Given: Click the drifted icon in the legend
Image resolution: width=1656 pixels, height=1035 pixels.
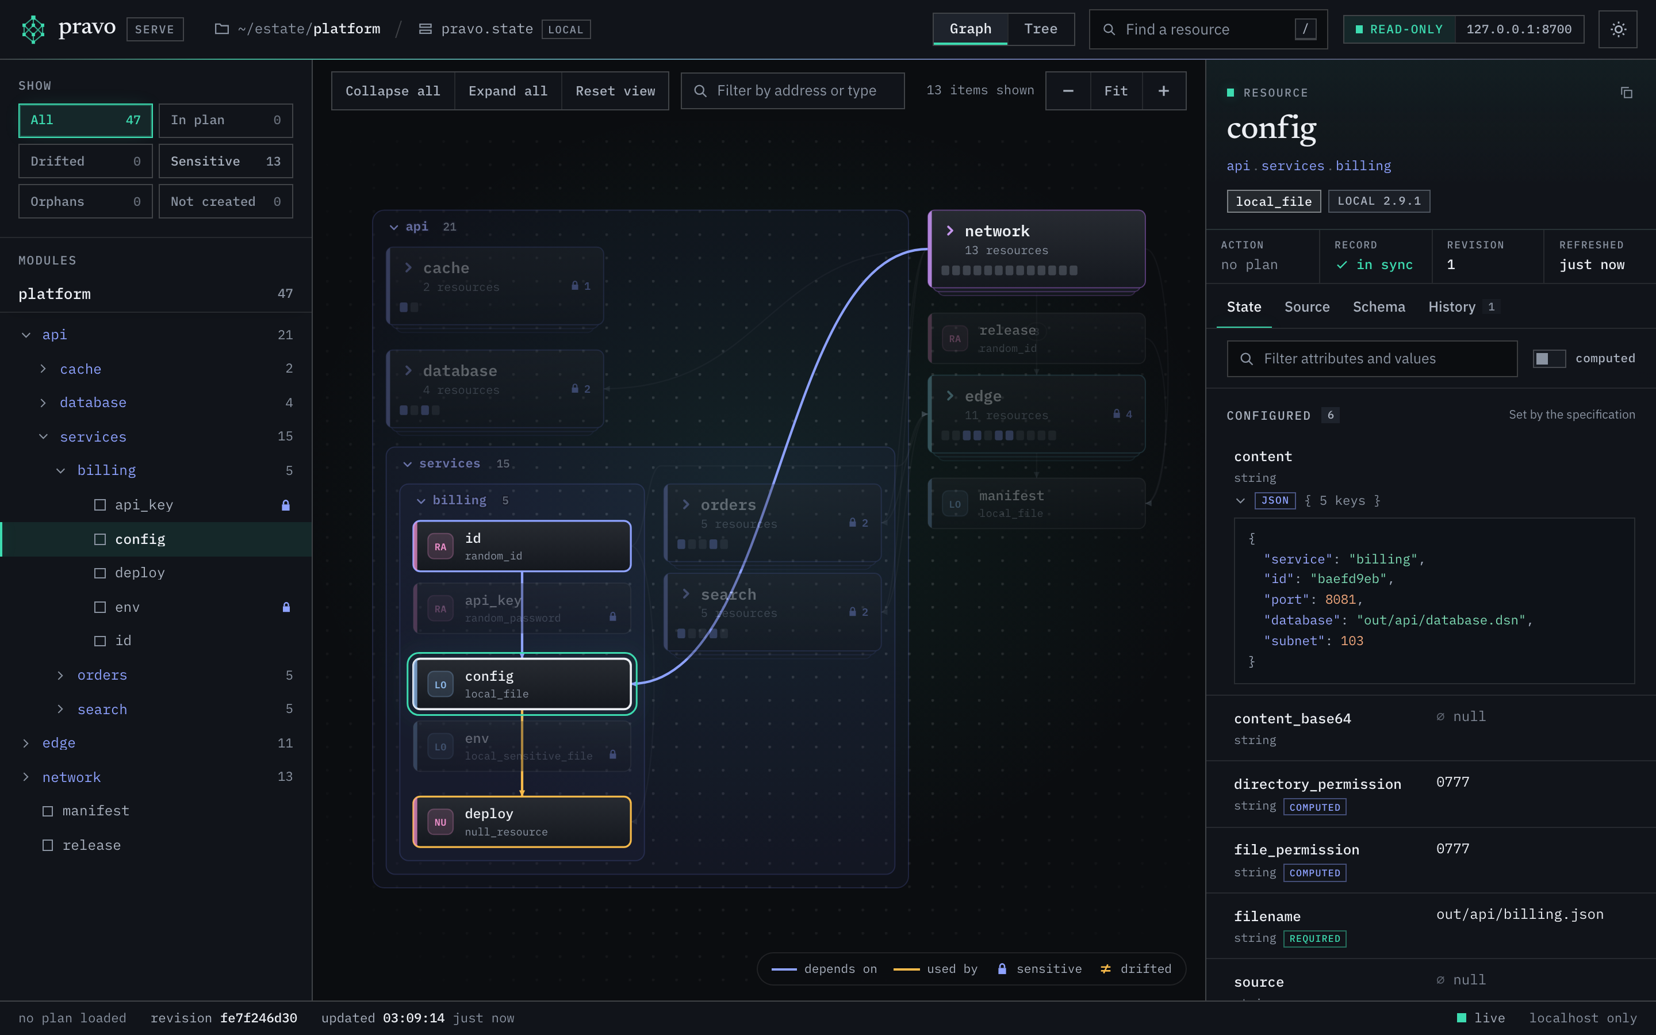Looking at the screenshot, I should pos(1105,969).
